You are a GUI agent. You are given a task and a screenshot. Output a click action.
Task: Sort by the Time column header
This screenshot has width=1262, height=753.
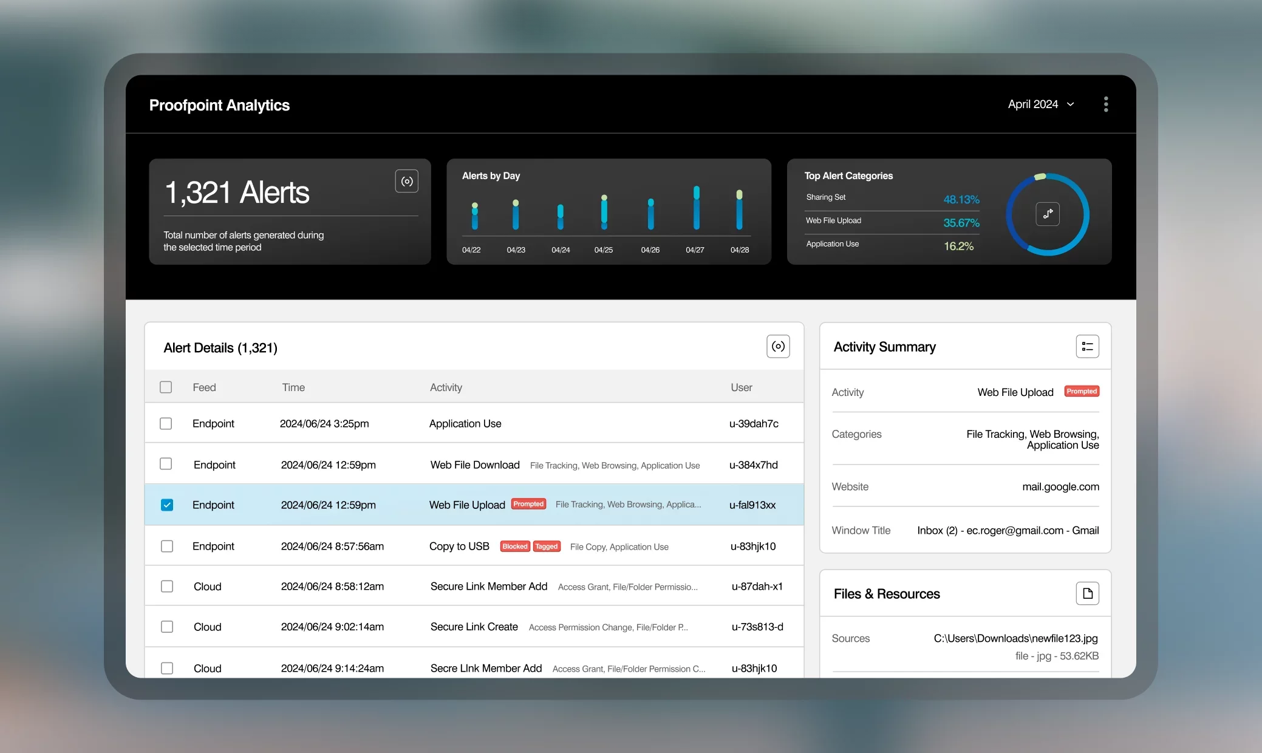coord(293,387)
